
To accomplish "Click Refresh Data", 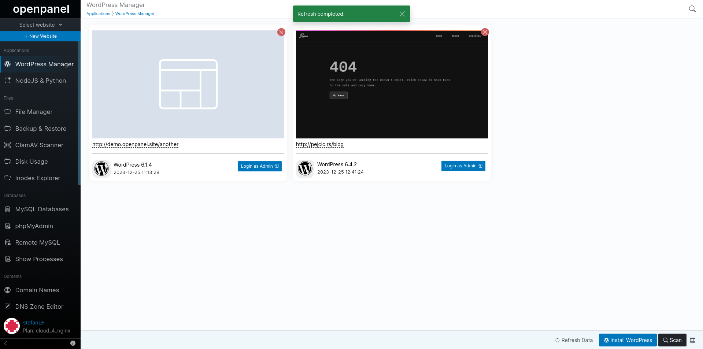I will click(574, 340).
